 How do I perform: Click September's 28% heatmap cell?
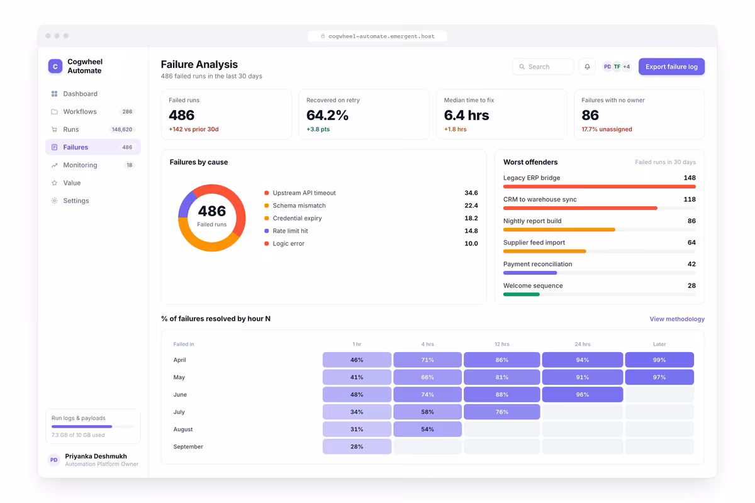point(357,446)
